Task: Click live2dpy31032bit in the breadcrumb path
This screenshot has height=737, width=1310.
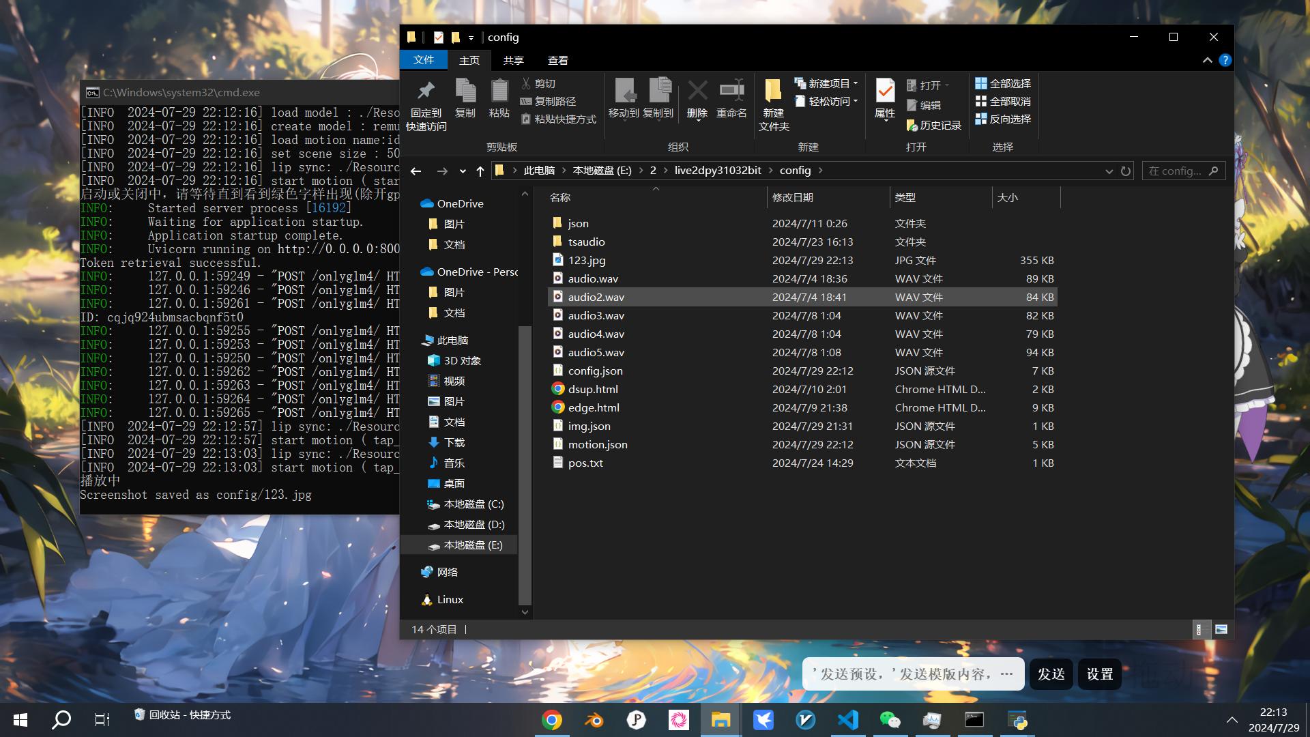Action: 718,171
